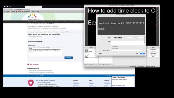Click the Select font button
The image size is (174, 98).
click(135, 38)
